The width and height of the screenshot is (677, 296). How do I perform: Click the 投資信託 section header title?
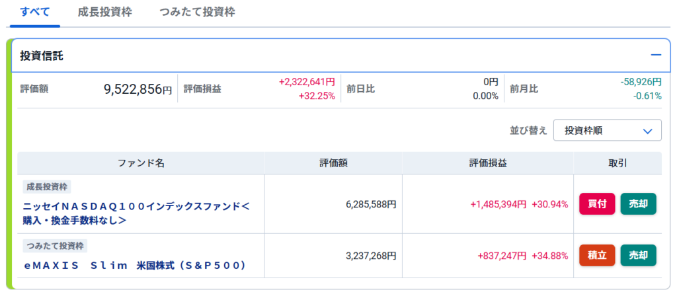[42, 56]
